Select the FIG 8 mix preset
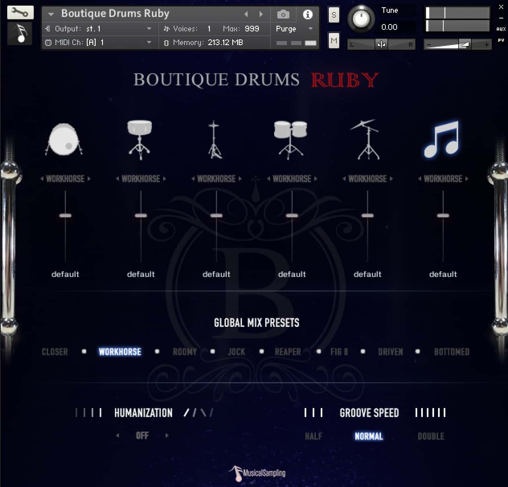The image size is (508, 487). (x=339, y=351)
